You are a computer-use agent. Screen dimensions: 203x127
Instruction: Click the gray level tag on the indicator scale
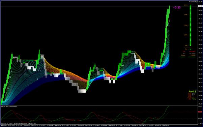[x=200, y=119]
